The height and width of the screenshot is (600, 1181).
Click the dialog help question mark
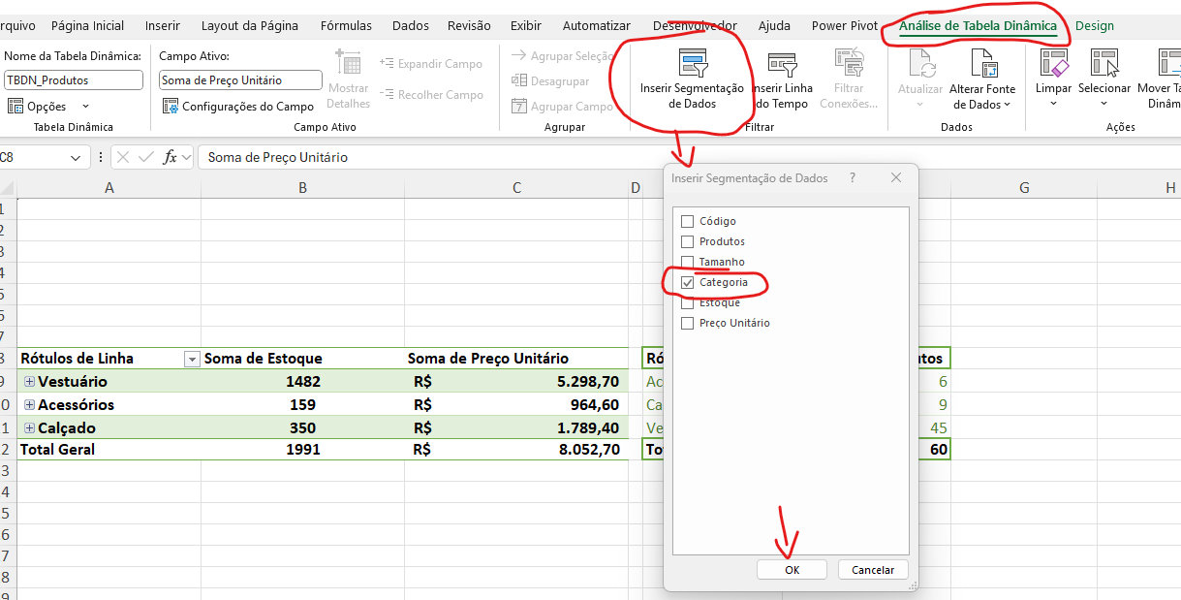(853, 178)
